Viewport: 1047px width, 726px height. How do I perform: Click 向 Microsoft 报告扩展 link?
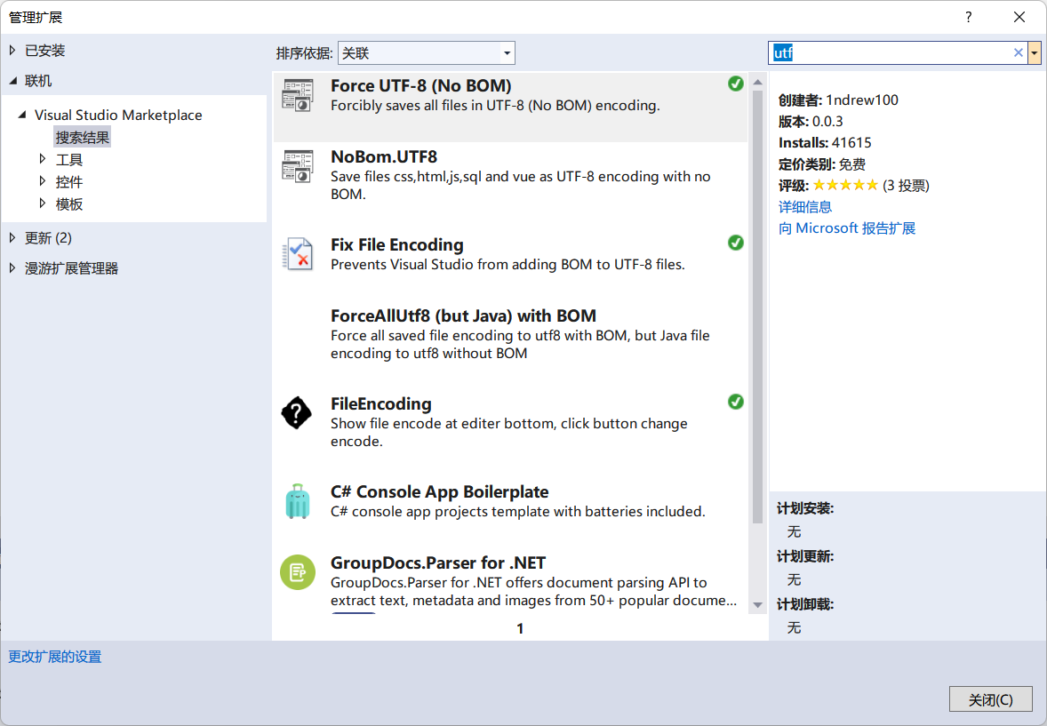pyautogui.click(x=847, y=227)
